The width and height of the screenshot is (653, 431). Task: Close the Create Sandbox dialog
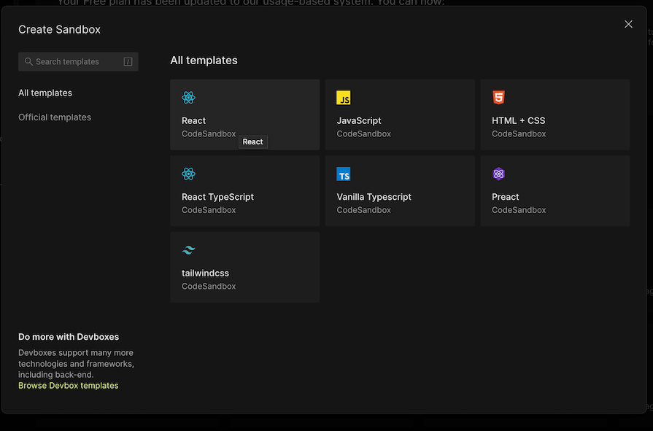point(628,24)
